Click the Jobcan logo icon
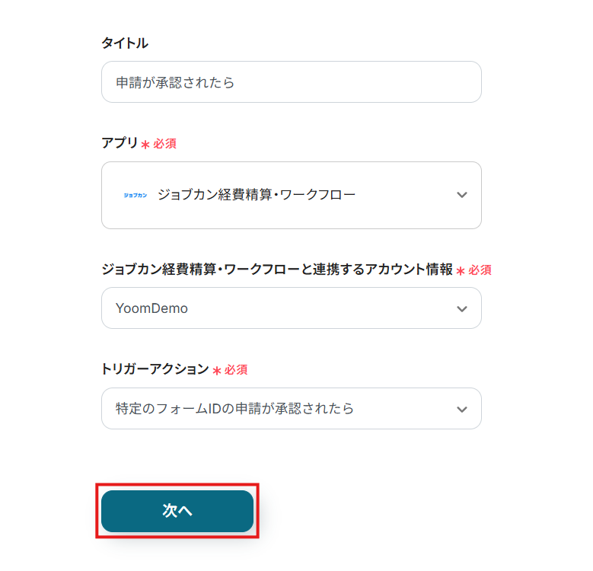 (135, 195)
